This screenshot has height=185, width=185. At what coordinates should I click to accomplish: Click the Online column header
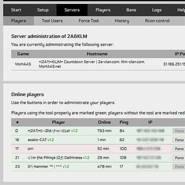coord(105,122)
